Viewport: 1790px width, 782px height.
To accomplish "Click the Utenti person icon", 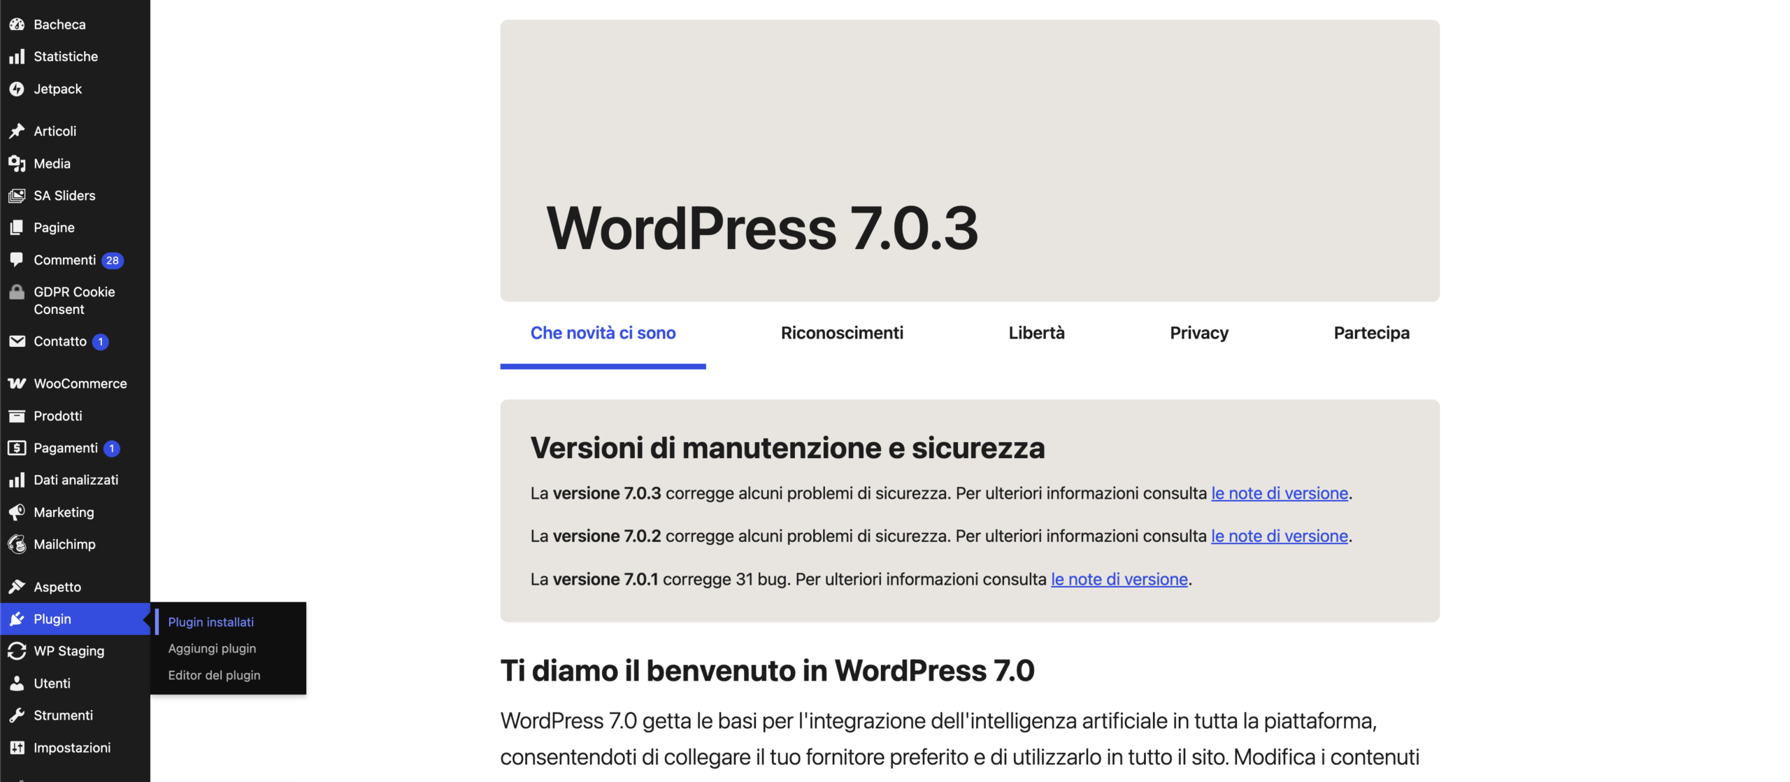I will coord(17,683).
